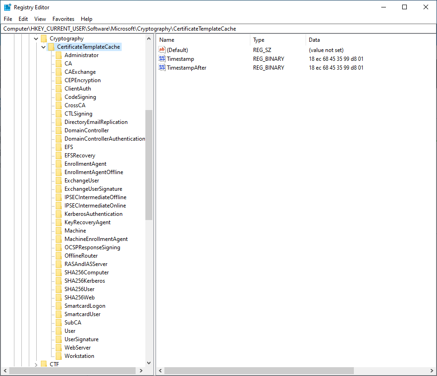
Task: Click the (Default) string value icon
Action: 162,50
